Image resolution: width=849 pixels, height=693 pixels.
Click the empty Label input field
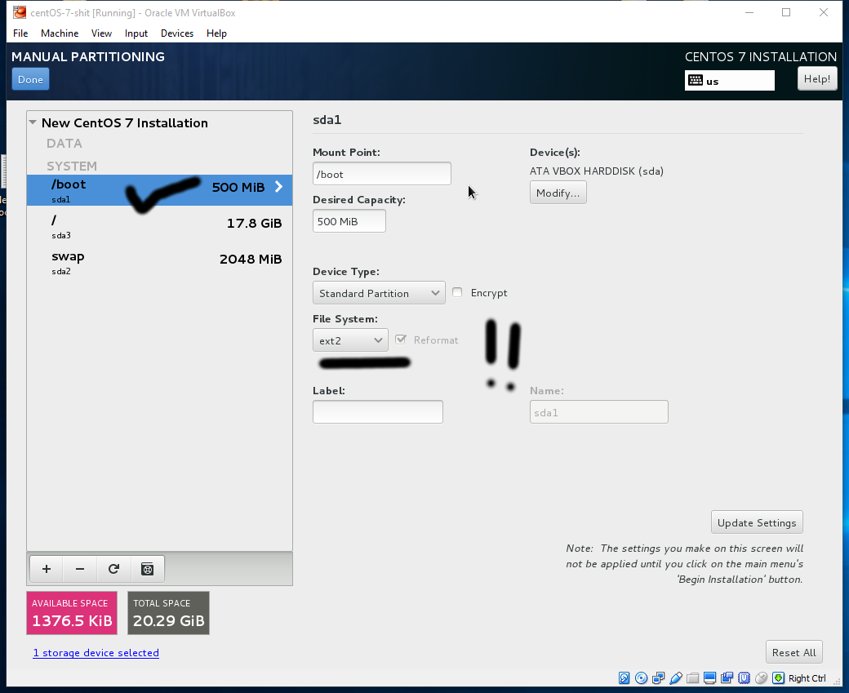click(378, 412)
